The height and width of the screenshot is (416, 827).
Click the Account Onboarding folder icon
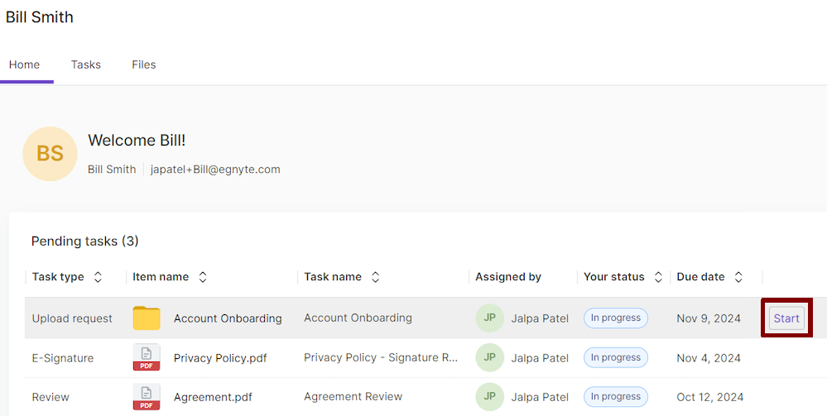click(x=146, y=318)
